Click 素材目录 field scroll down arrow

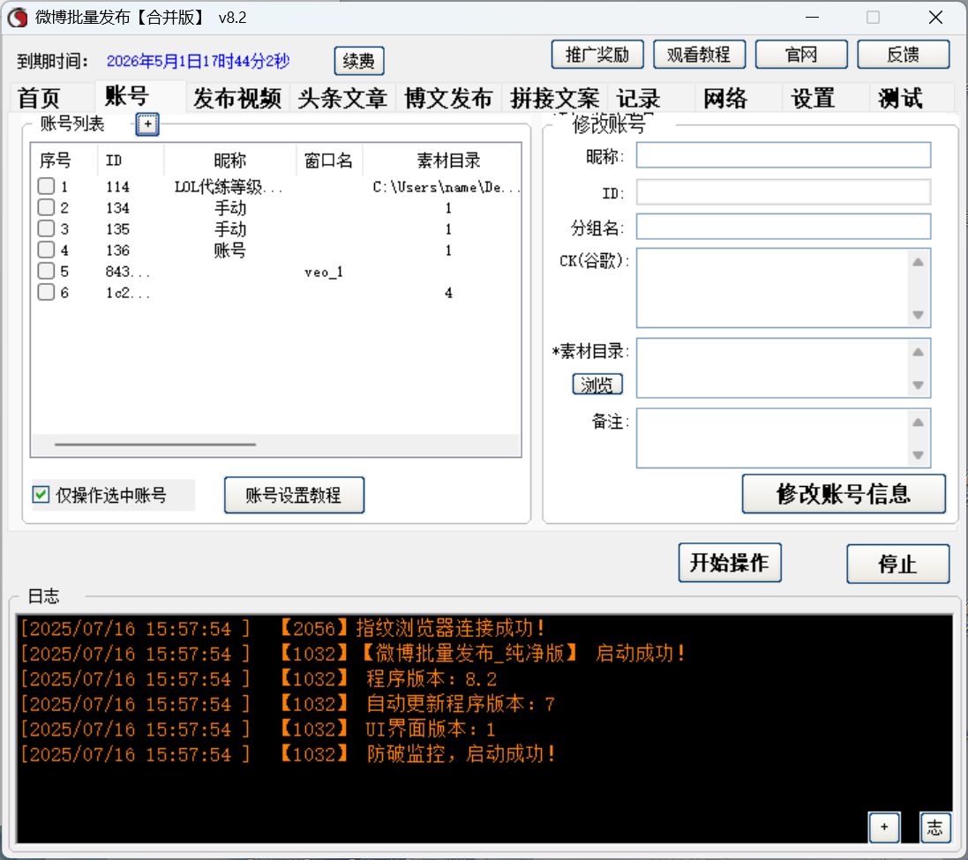click(x=918, y=385)
